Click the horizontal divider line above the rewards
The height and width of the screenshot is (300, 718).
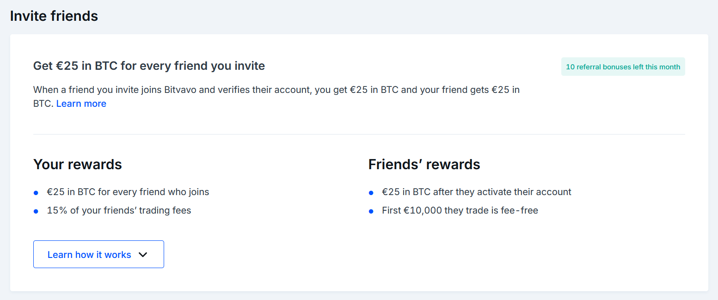359,135
